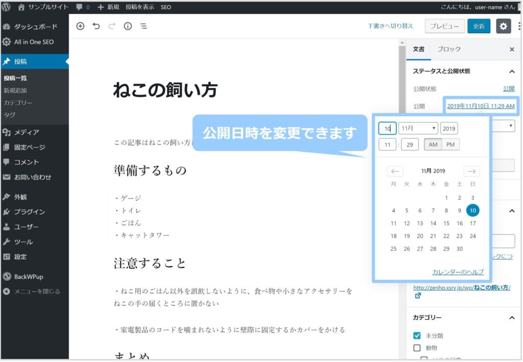The height and width of the screenshot is (362, 523).
Task: Open the block navigation list icon
Action: point(144,26)
